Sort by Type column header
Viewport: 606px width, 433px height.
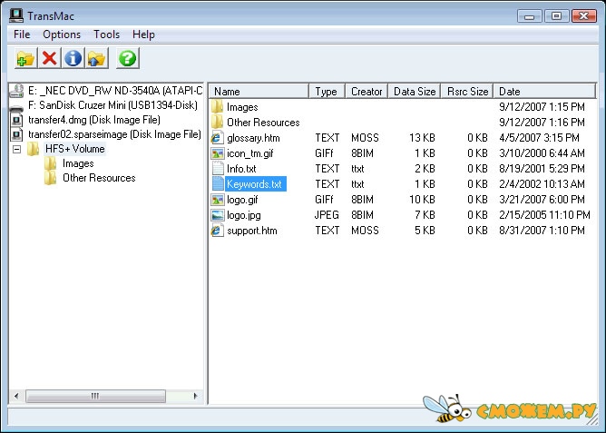pyautogui.click(x=327, y=92)
